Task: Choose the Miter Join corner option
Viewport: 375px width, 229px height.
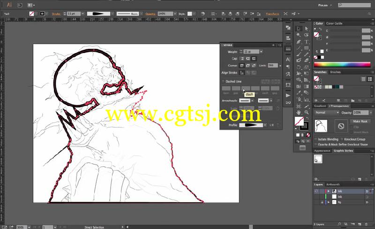Action: (x=242, y=65)
